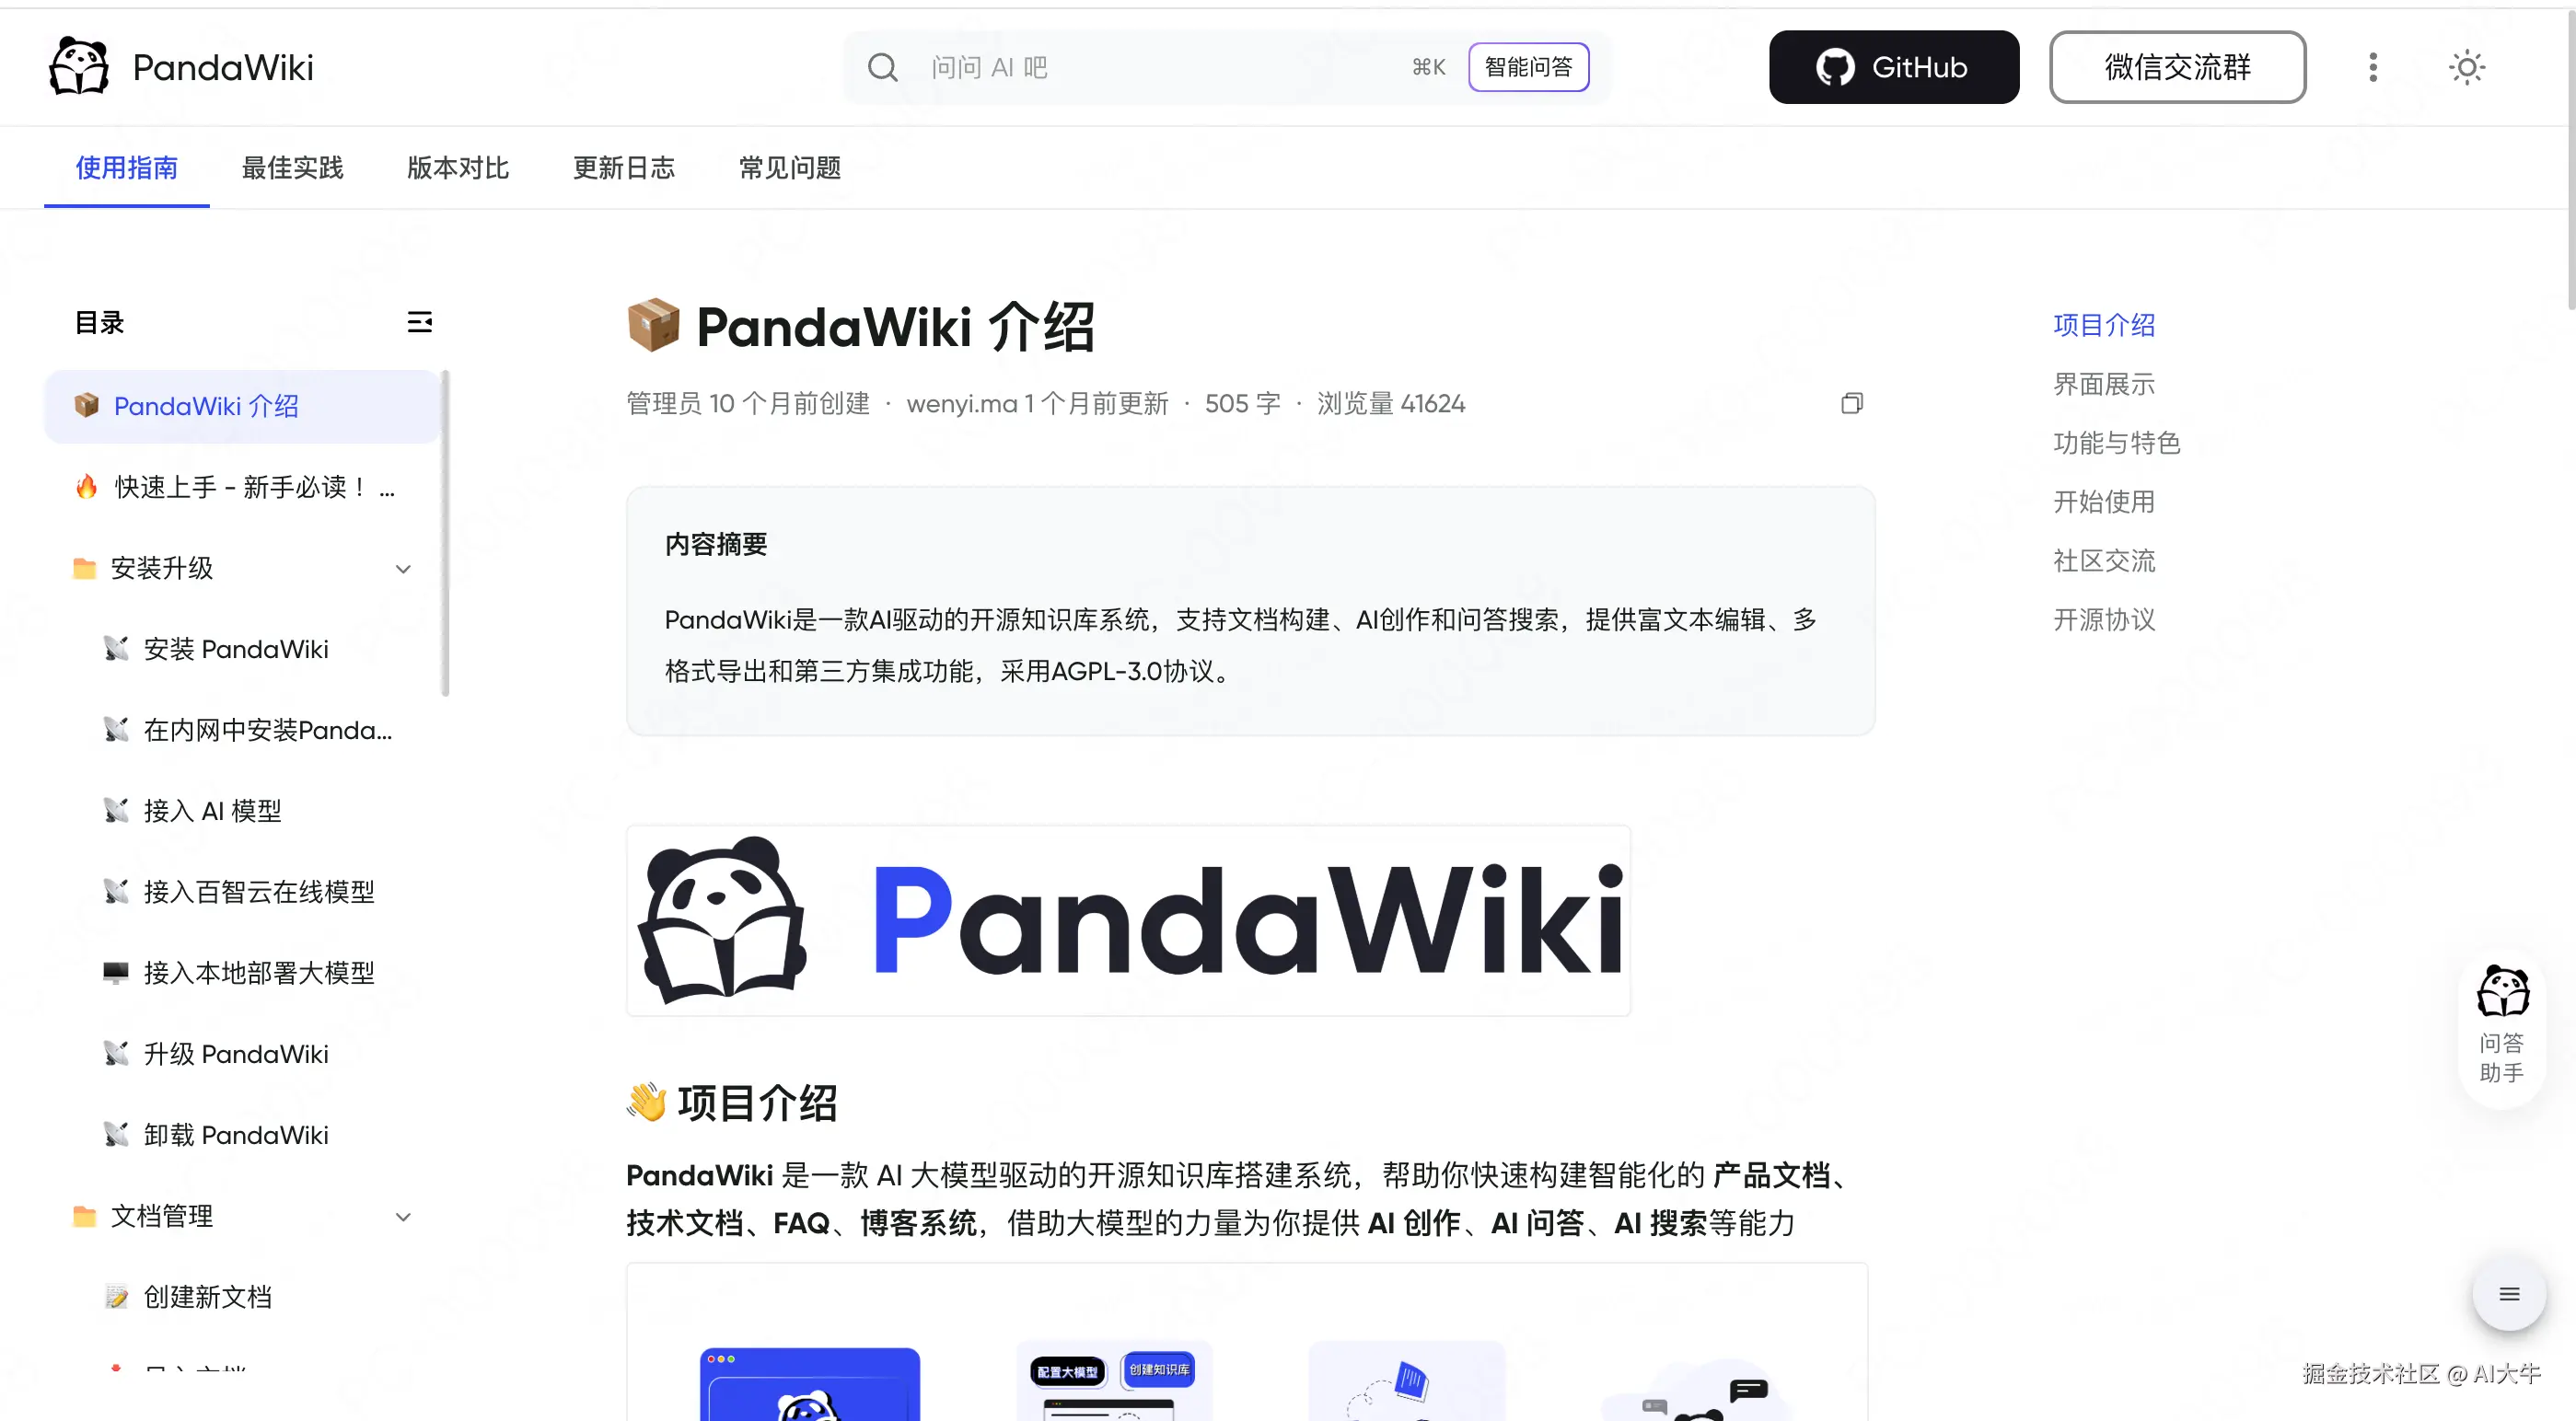Focus the 问问 AI 吧 search field
The image size is (2576, 1421).
[1160, 67]
